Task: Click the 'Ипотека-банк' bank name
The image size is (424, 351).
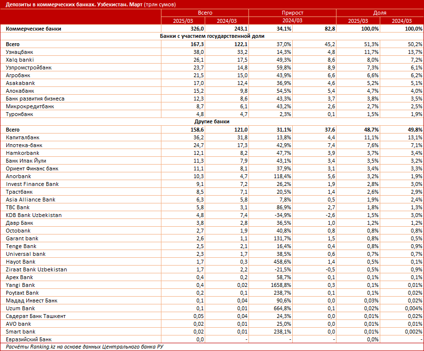Action: (x=24, y=145)
